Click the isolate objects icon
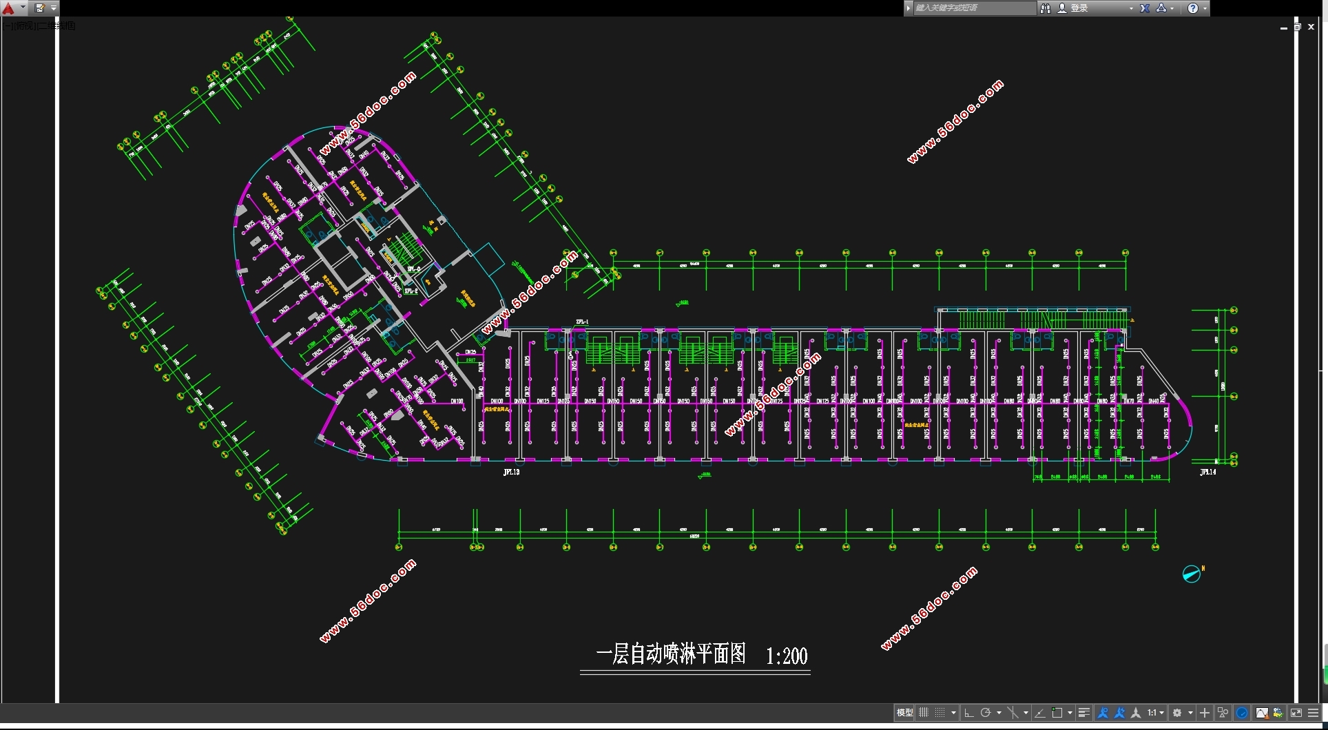 1223,713
